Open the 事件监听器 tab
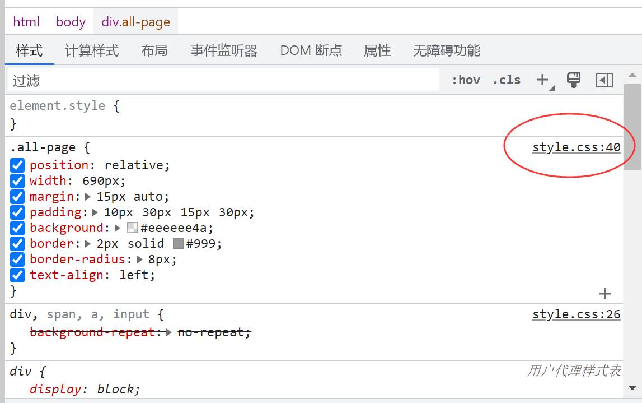Viewport: 642px width, 403px height. pyautogui.click(x=224, y=51)
